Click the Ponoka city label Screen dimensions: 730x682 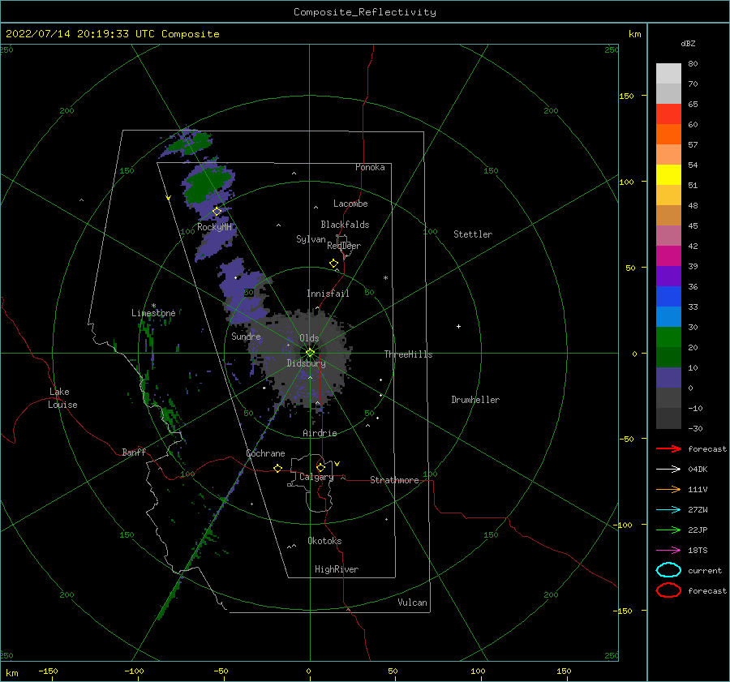click(x=370, y=167)
